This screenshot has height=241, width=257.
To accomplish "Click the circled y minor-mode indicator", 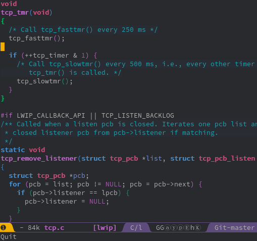I will [174, 228].
